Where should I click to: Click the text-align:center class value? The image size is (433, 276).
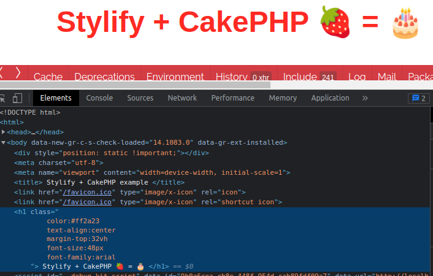[x=81, y=230]
